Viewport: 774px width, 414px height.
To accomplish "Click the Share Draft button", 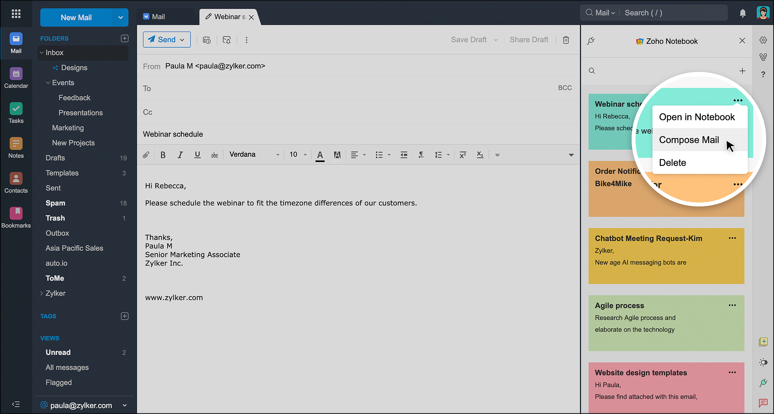I will (x=529, y=39).
